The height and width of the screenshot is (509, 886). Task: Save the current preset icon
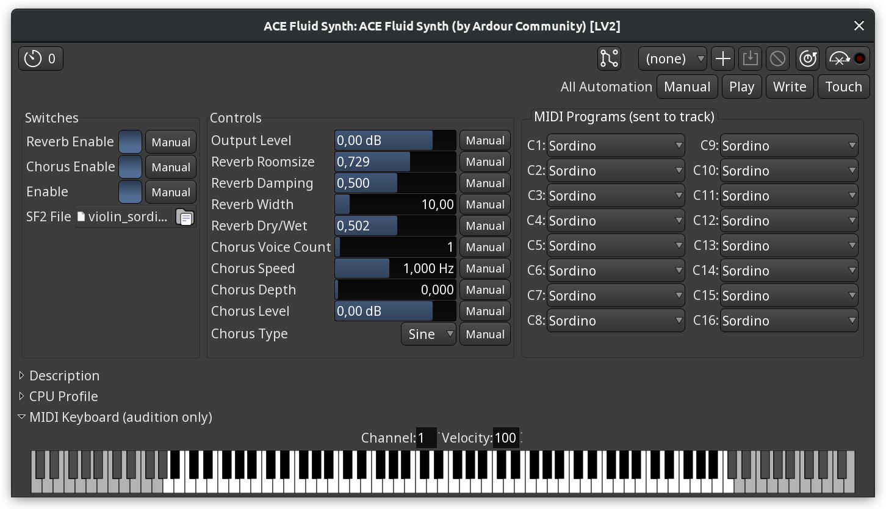[750, 59]
